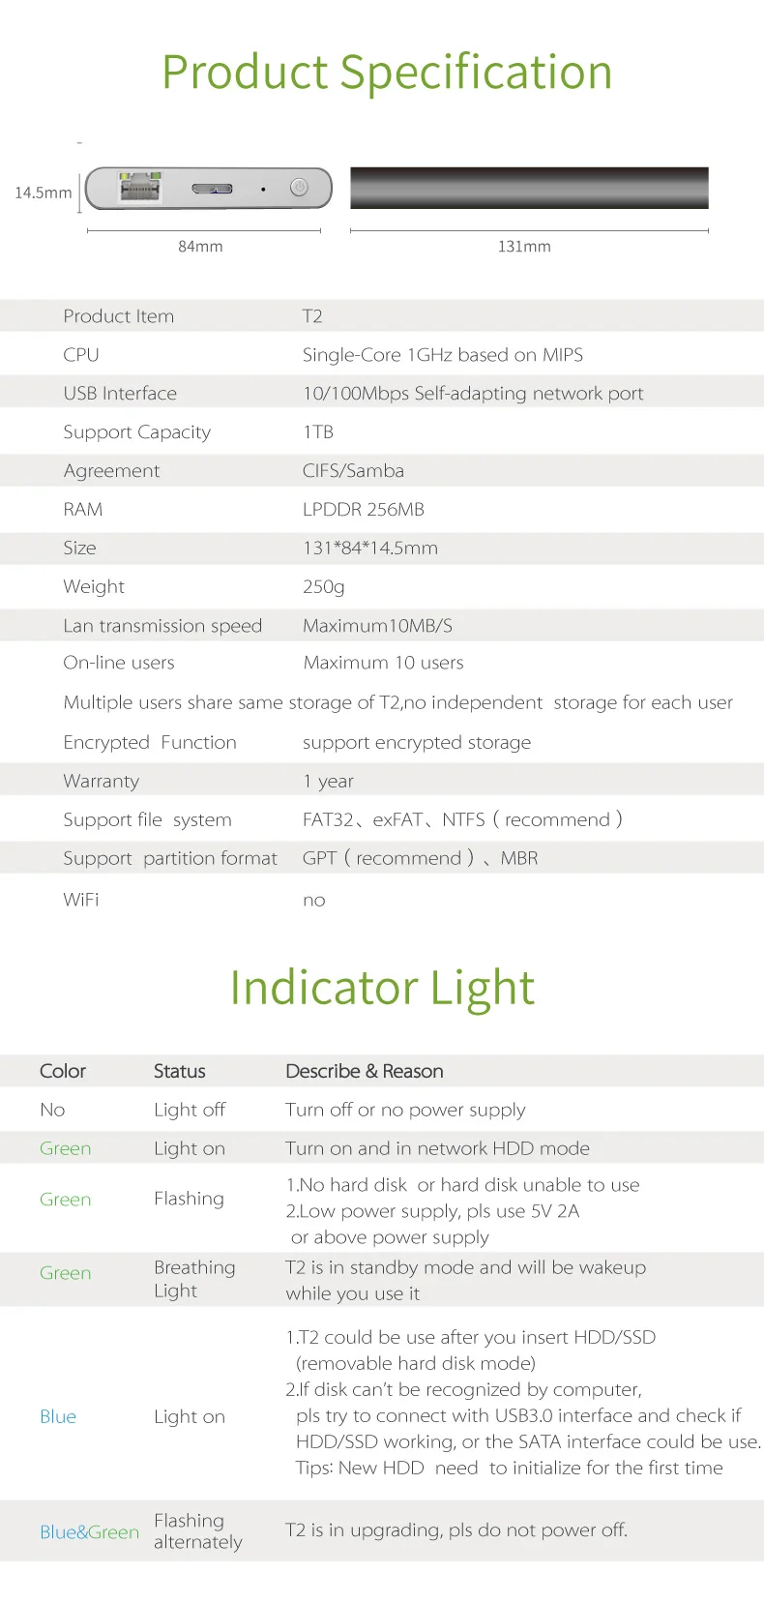Screen dimensions: 764x1603
Task: Select the Lan transmission speed row
Action: (x=382, y=626)
